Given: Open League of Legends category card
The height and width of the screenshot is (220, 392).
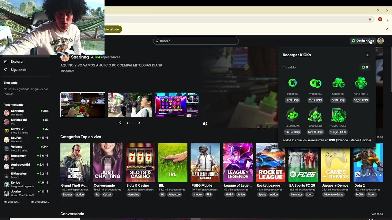Looking at the screenshot, I should click(238, 163).
